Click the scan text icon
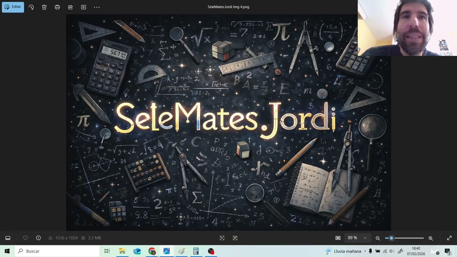This screenshot has height=257, width=457. click(x=235, y=238)
